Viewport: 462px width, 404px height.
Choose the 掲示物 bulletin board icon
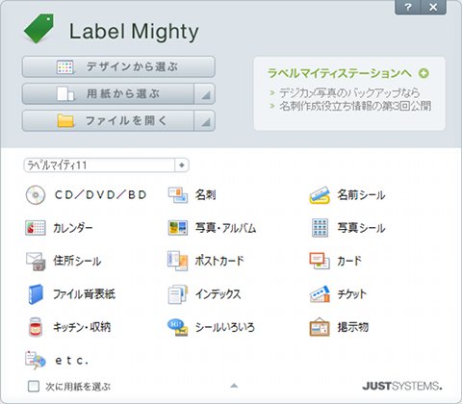tap(320, 327)
